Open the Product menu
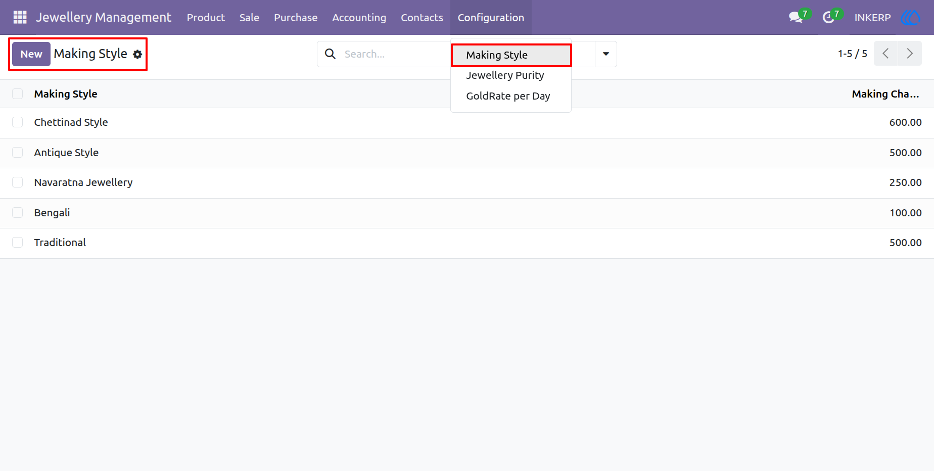This screenshot has width=934, height=471. (x=206, y=18)
